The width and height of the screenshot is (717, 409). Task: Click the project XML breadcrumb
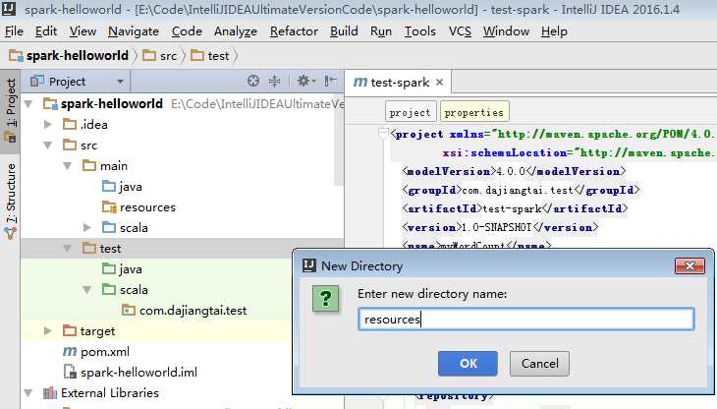click(x=411, y=112)
